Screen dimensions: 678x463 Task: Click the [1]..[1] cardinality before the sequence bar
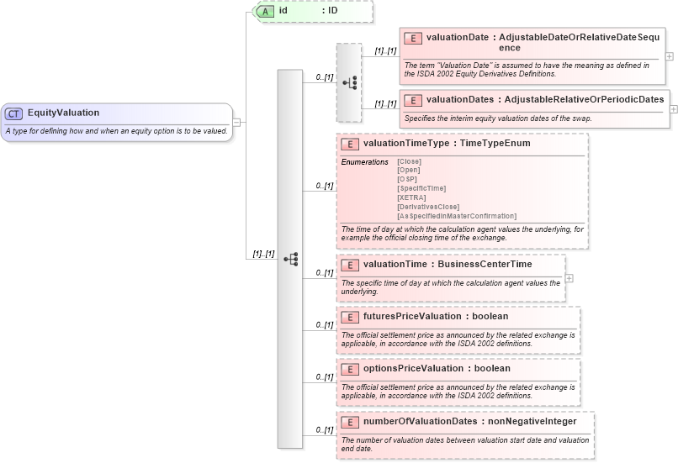pyautogui.click(x=264, y=254)
